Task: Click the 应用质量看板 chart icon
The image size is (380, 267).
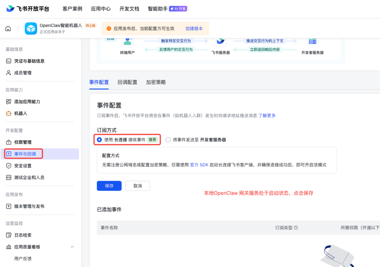Action: click(9, 247)
